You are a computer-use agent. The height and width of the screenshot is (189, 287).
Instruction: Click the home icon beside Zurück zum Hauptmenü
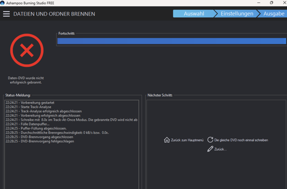[x=167, y=140]
